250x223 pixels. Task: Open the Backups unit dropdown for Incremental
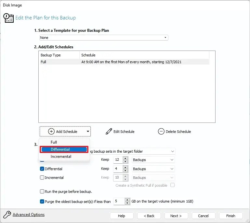[153, 178]
